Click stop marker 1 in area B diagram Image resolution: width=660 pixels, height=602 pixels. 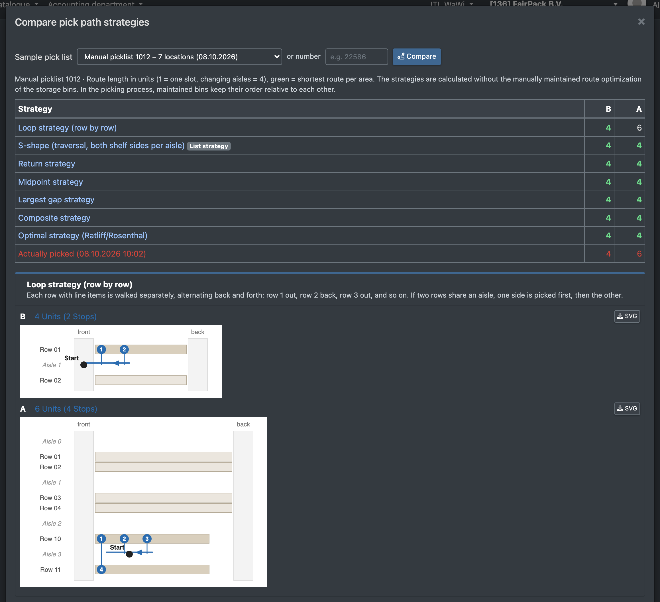tap(101, 349)
